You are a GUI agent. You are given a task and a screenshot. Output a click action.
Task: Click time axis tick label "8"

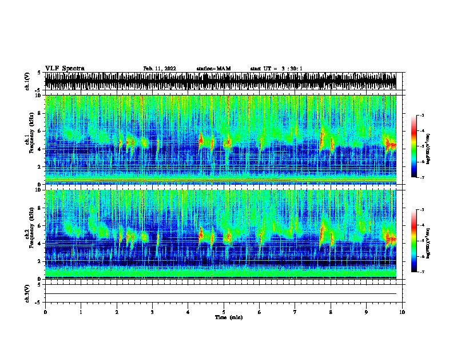coord(331,312)
